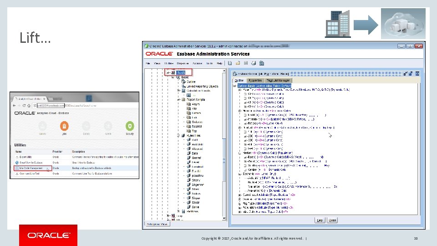
Task: Select the Enterprise View tab
Action: pyautogui.click(x=157, y=224)
